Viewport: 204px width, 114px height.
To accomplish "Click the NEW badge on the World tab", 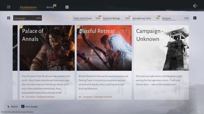I will pos(55,6).
